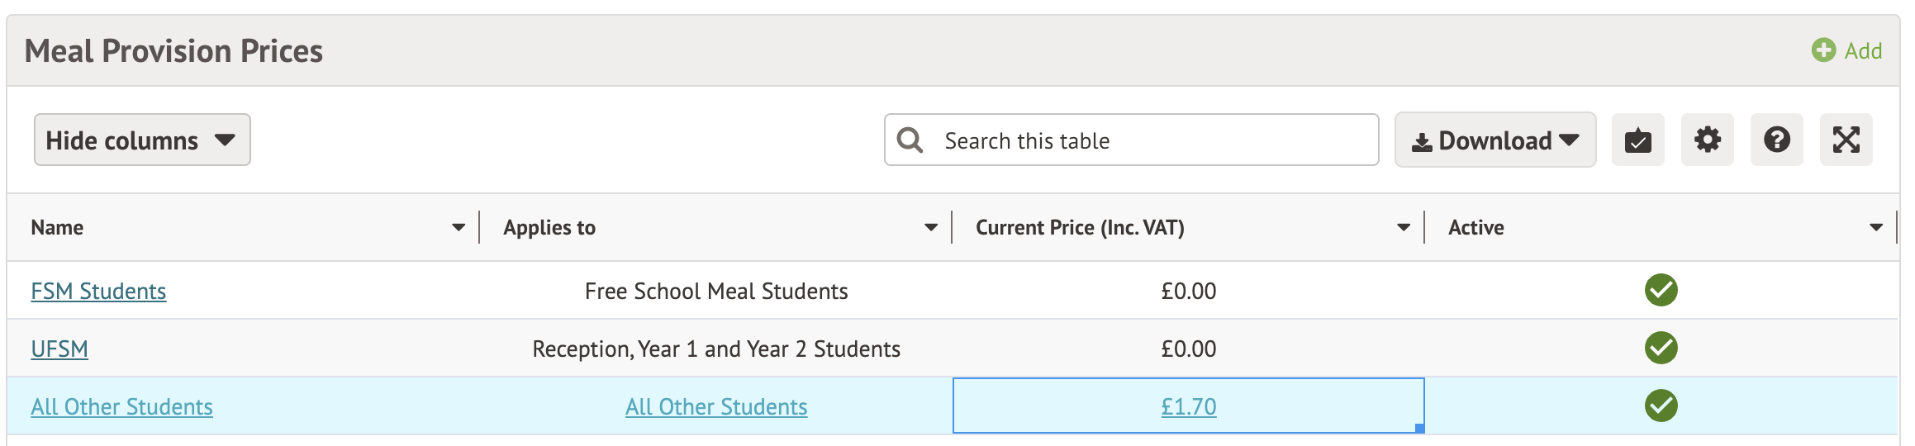Click active checkmark for FSM Students
The height and width of the screenshot is (446, 1915).
tap(1661, 291)
